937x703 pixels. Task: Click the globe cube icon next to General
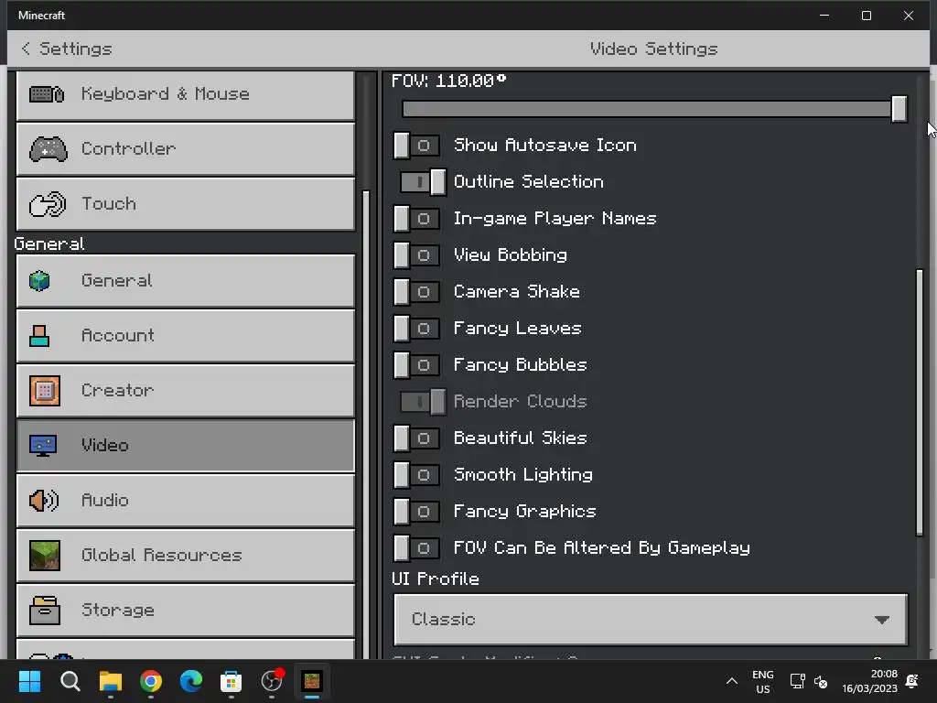coord(39,280)
